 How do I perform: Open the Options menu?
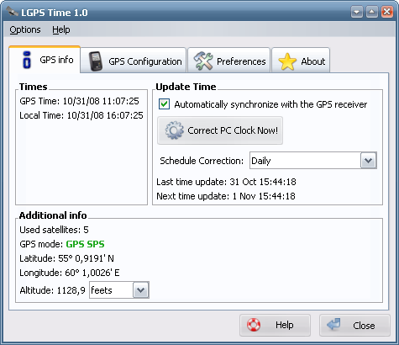[x=25, y=29]
